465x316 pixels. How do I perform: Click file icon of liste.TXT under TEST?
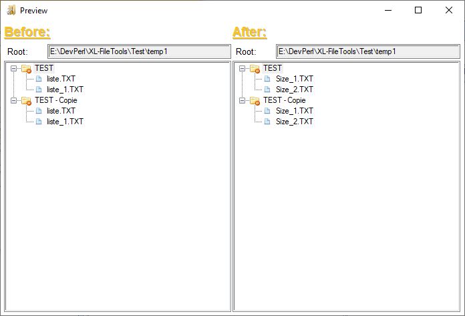[x=39, y=79]
